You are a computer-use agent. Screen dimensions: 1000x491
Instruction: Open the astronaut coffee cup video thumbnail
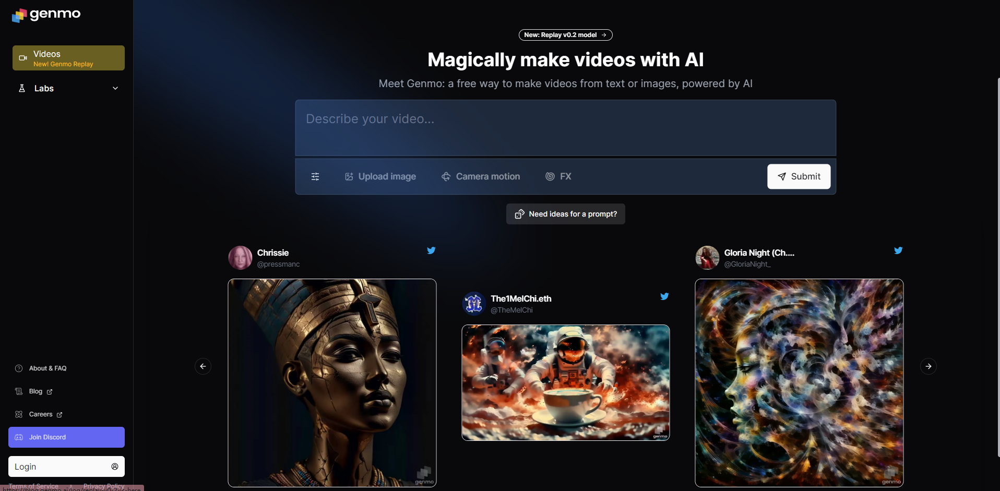click(x=565, y=382)
